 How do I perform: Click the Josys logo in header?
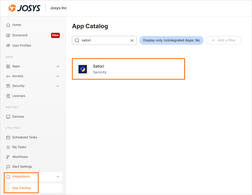pos(24,8)
